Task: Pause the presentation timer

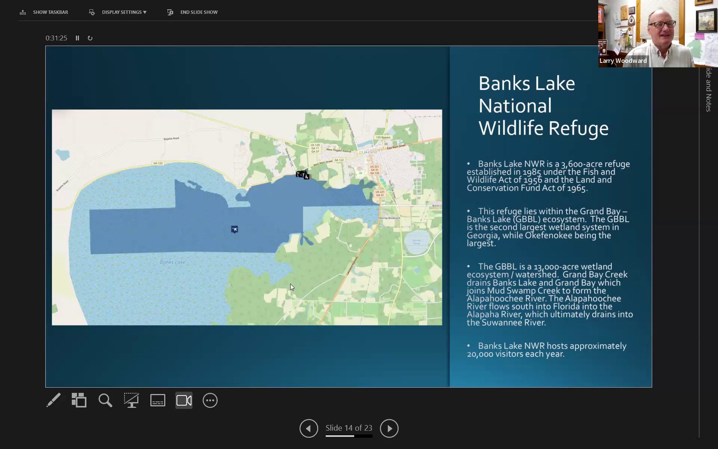Action: click(x=77, y=38)
